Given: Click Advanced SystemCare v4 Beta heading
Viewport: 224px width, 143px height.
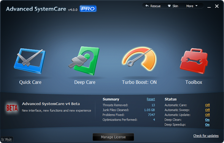Looking at the screenshot, I should click(51, 104).
